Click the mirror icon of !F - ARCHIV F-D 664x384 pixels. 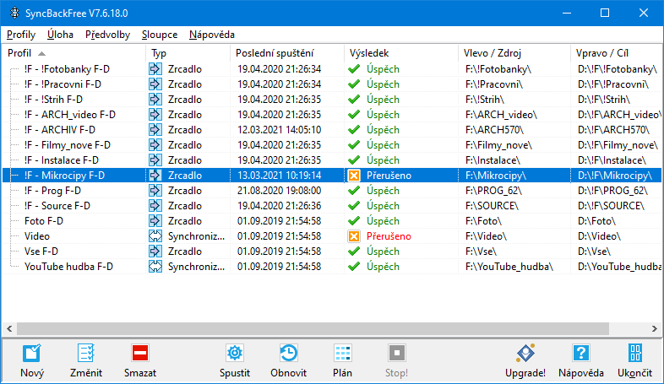coord(155,130)
